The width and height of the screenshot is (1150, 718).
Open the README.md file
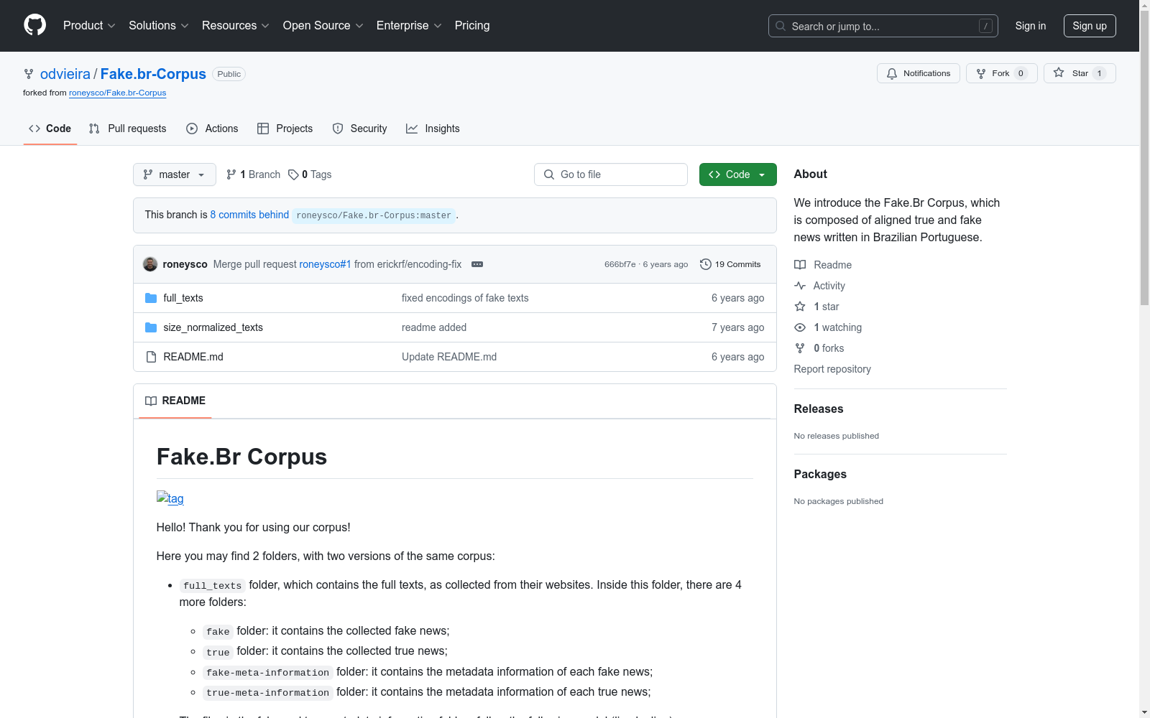click(x=193, y=357)
